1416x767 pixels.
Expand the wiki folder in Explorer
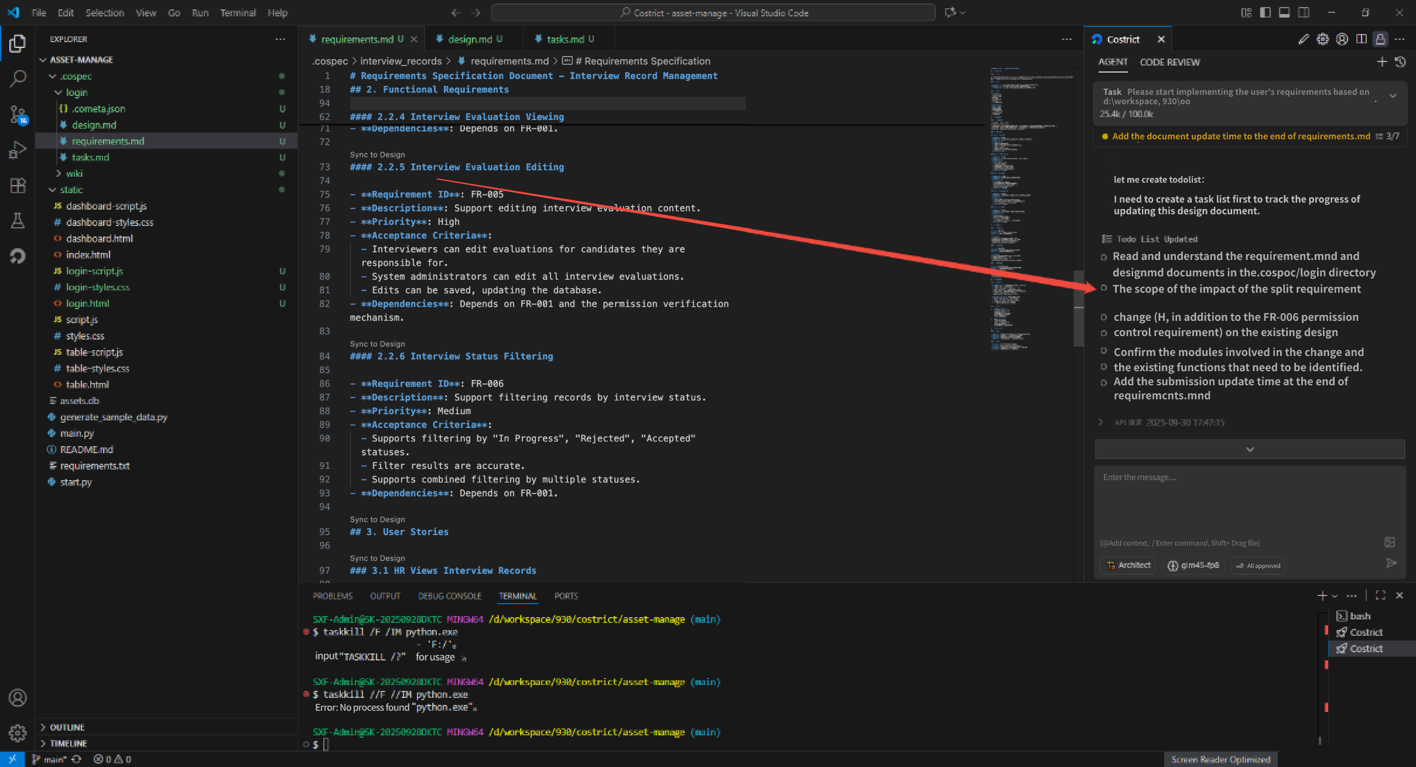[x=74, y=173]
